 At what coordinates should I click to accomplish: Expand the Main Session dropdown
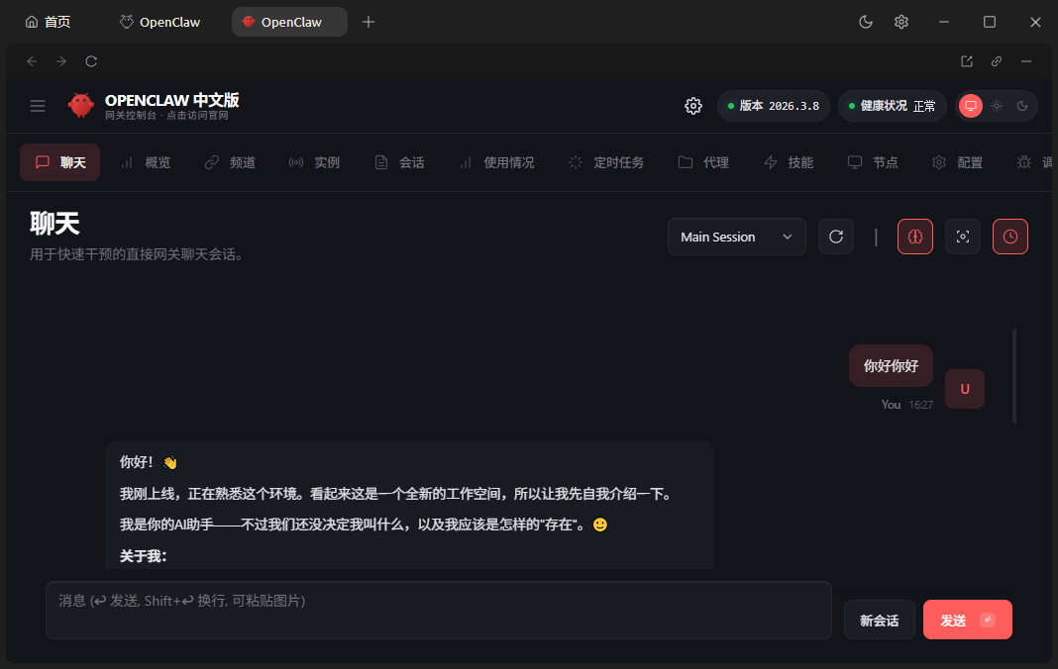click(737, 237)
